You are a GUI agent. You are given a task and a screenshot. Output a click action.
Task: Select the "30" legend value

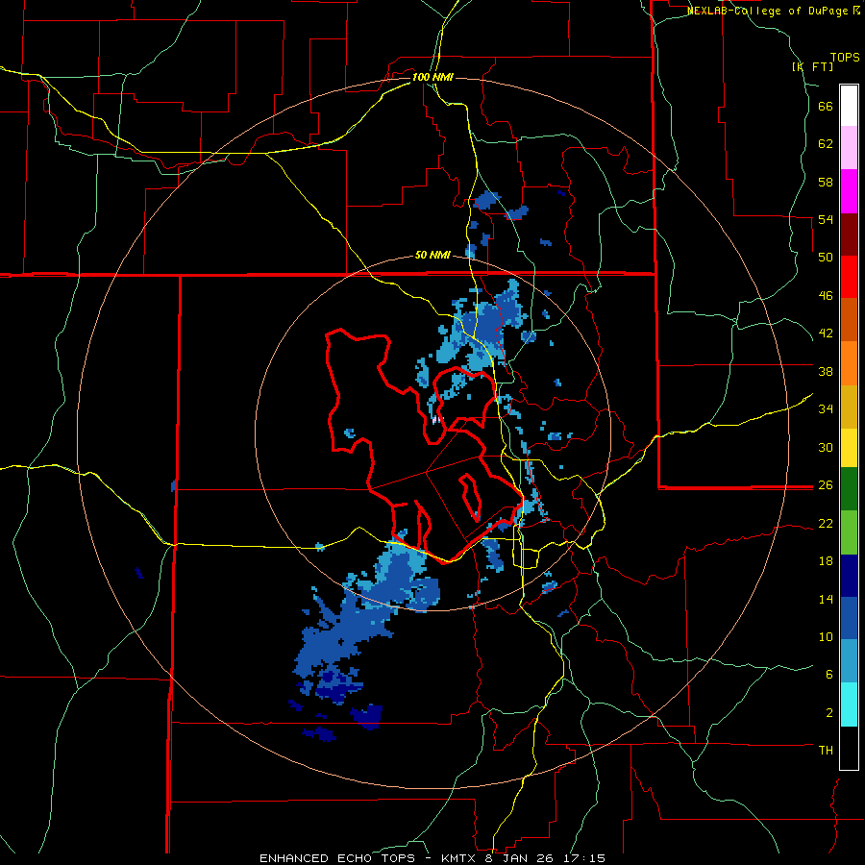pos(826,447)
